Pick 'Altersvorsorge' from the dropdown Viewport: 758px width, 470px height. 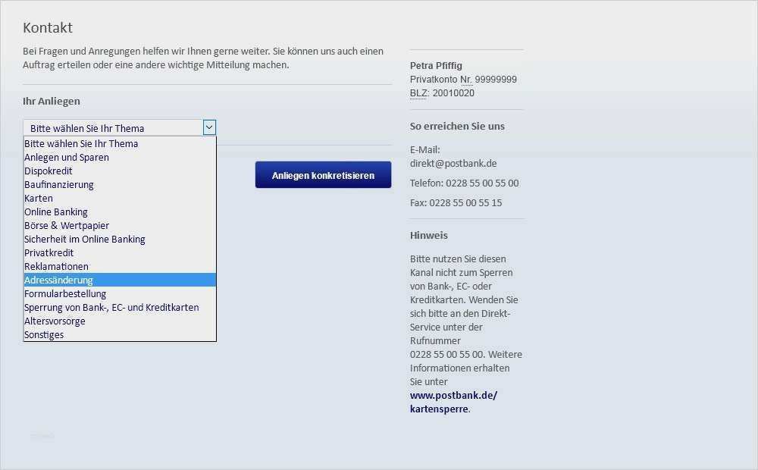click(55, 321)
